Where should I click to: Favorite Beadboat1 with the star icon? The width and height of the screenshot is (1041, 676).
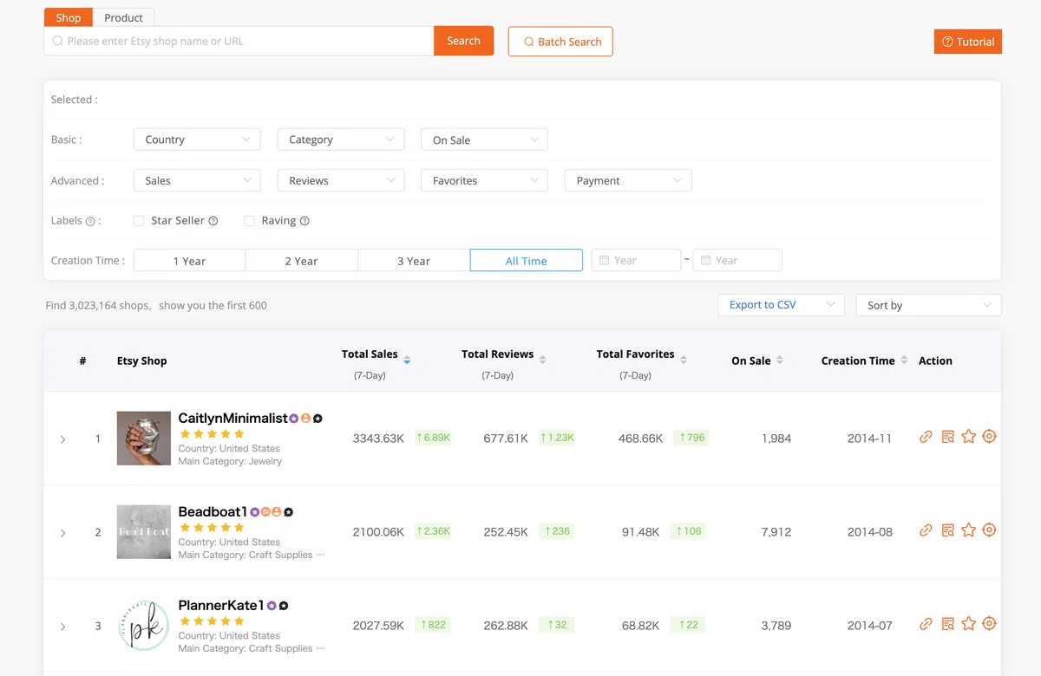coord(968,530)
